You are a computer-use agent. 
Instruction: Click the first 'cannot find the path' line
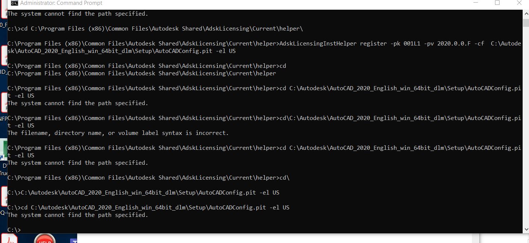pos(78,14)
